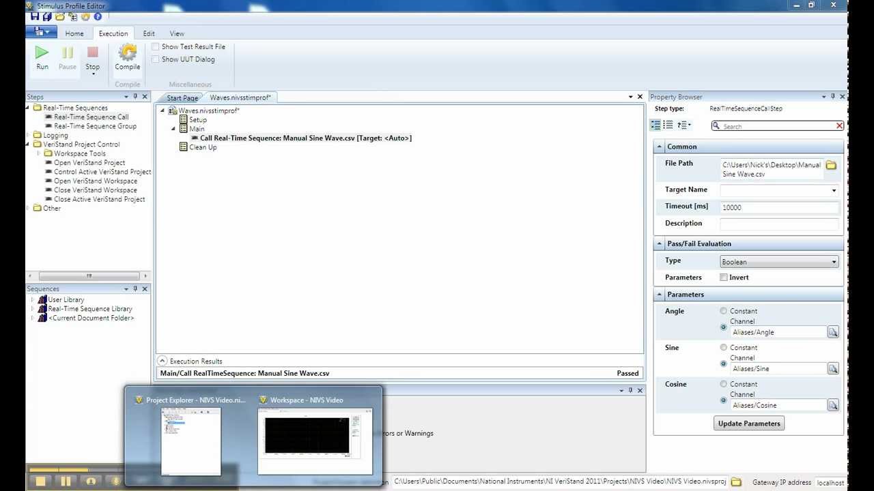Open the Target Name dropdown
The image size is (874, 491).
pyautogui.click(x=834, y=191)
